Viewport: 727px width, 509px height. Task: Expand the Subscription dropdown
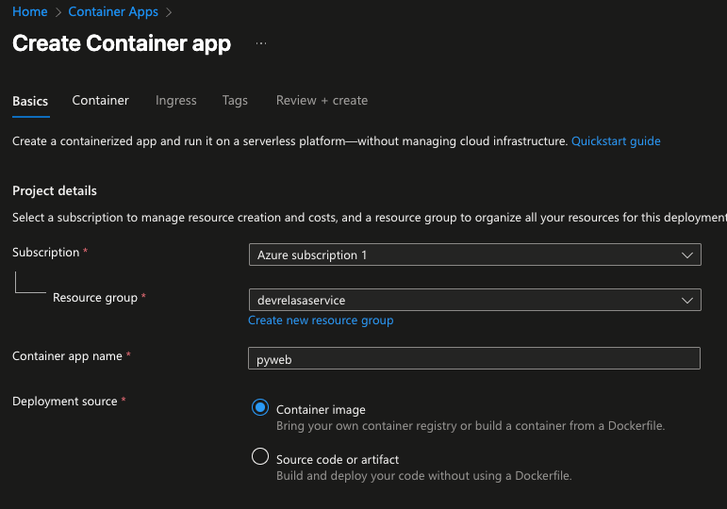tap(474, 254)
